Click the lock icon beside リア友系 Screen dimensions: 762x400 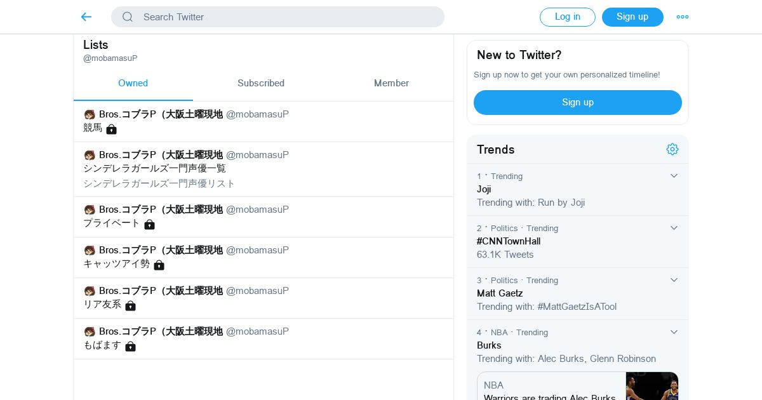pyautogui.click(x=130, y=305)
